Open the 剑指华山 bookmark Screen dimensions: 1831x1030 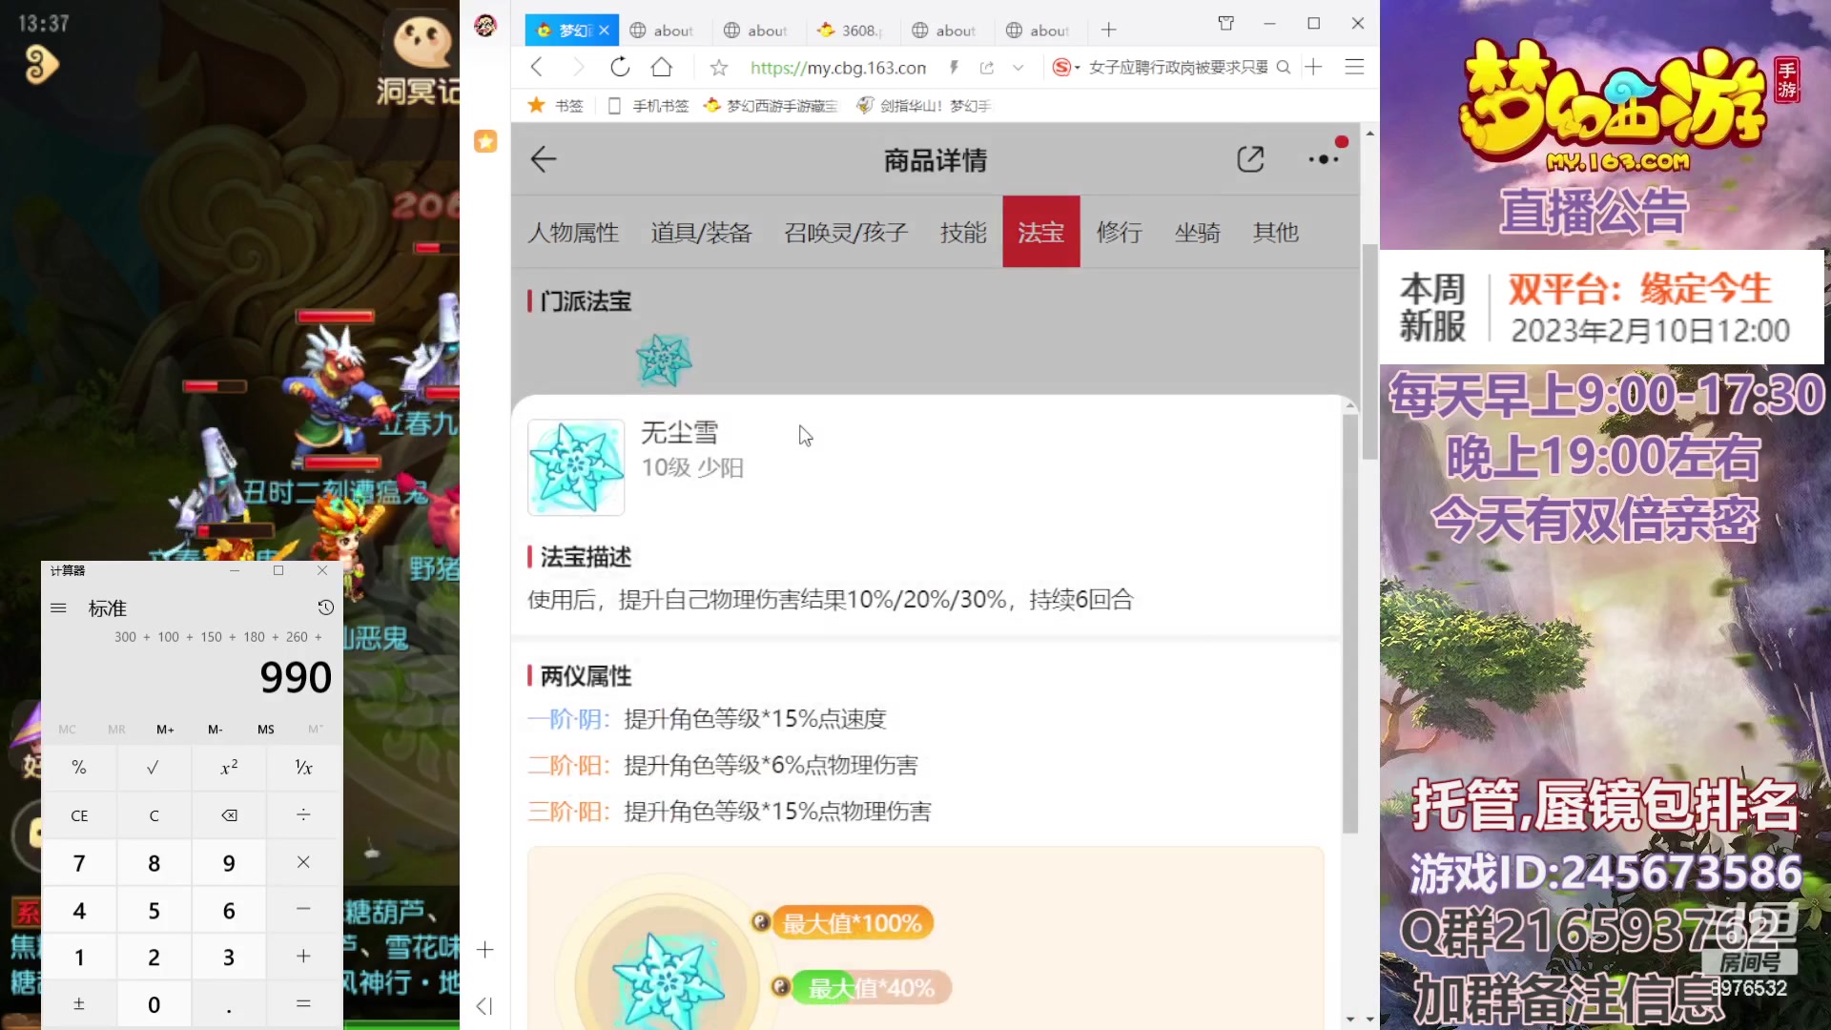924,105
